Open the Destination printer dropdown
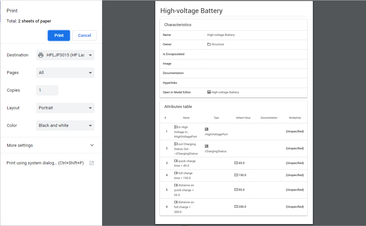The height and width of the screenshot is (226, 366). pyautogui.click(x=65, y=55)
